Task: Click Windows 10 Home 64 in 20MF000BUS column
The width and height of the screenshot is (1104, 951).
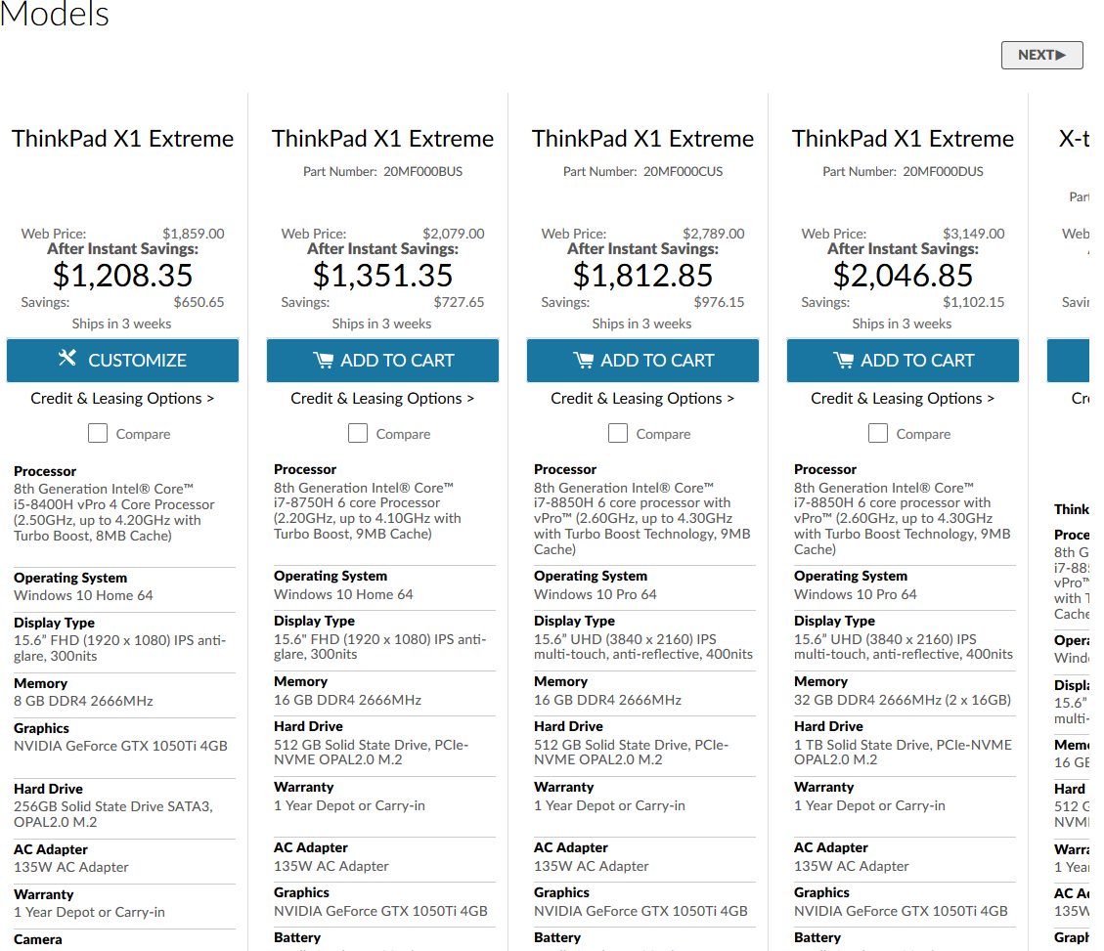Action: click(343, 594)
